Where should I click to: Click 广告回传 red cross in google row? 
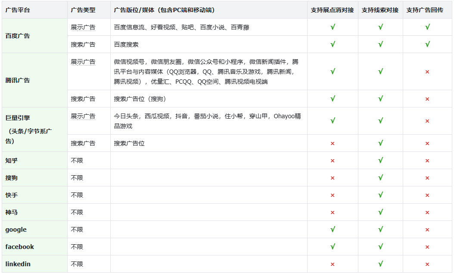427,230
